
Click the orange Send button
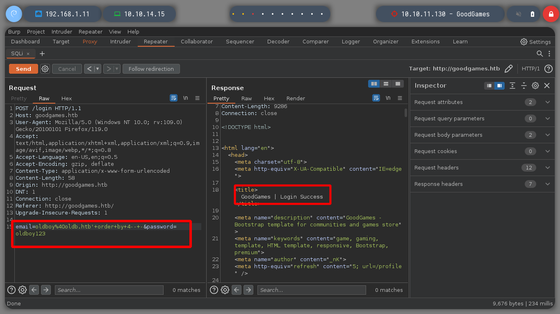[23, 69]
